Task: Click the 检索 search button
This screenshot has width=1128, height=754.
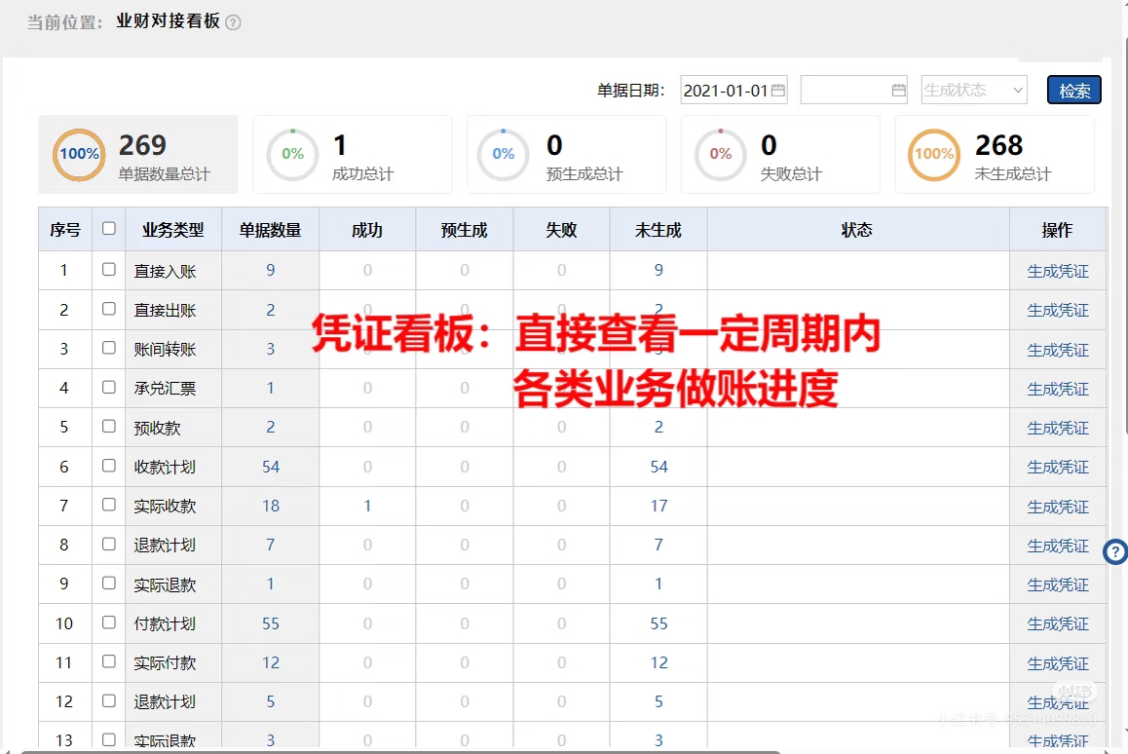Action: (1074, 91)
